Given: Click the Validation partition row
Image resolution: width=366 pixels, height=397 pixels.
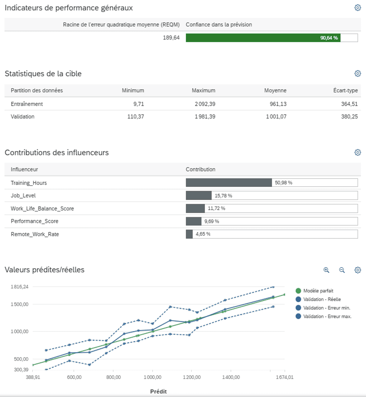Looking at the screenshot, I should (22, 117).
